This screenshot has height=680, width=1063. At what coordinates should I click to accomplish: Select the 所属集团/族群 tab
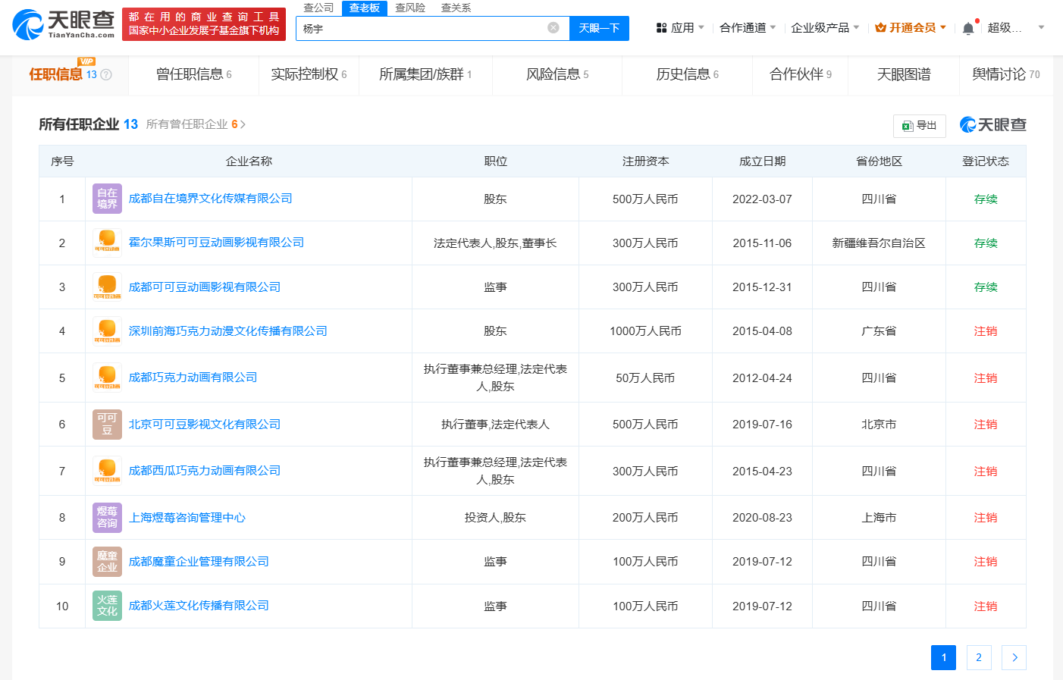point(425,74)
